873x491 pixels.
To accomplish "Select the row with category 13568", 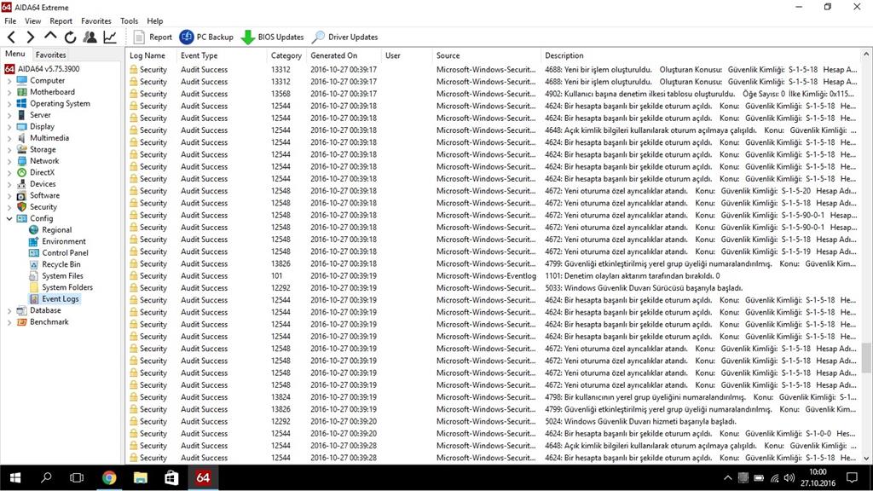I will pos(494,94).
